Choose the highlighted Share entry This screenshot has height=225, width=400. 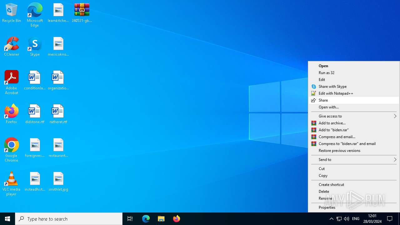[x=354, y=100]
